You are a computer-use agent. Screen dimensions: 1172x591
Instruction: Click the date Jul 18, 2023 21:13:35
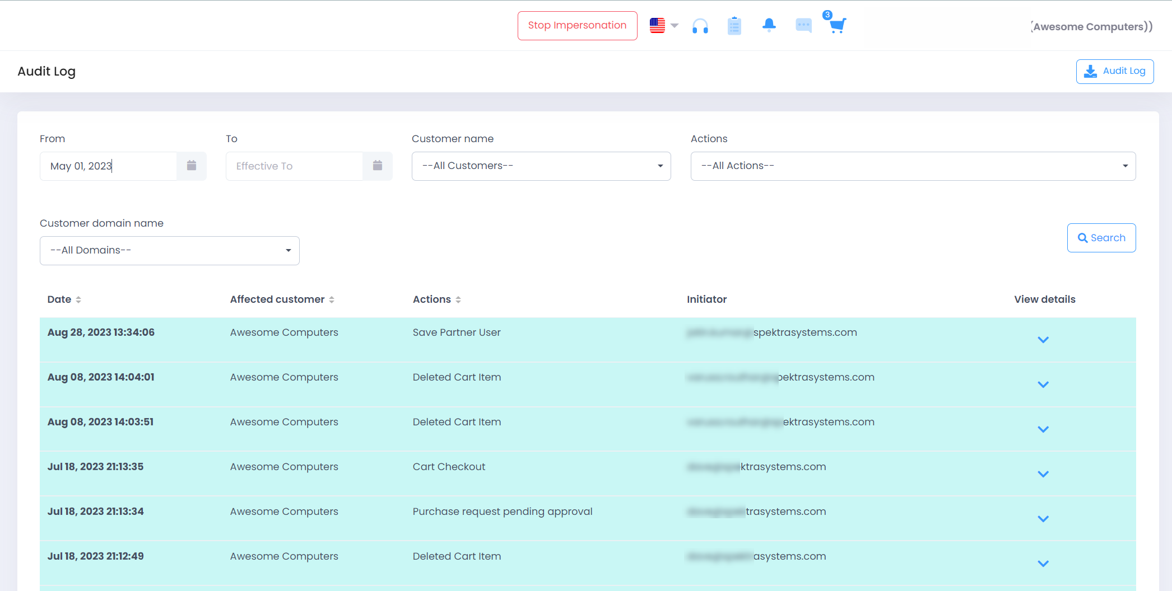95,467
